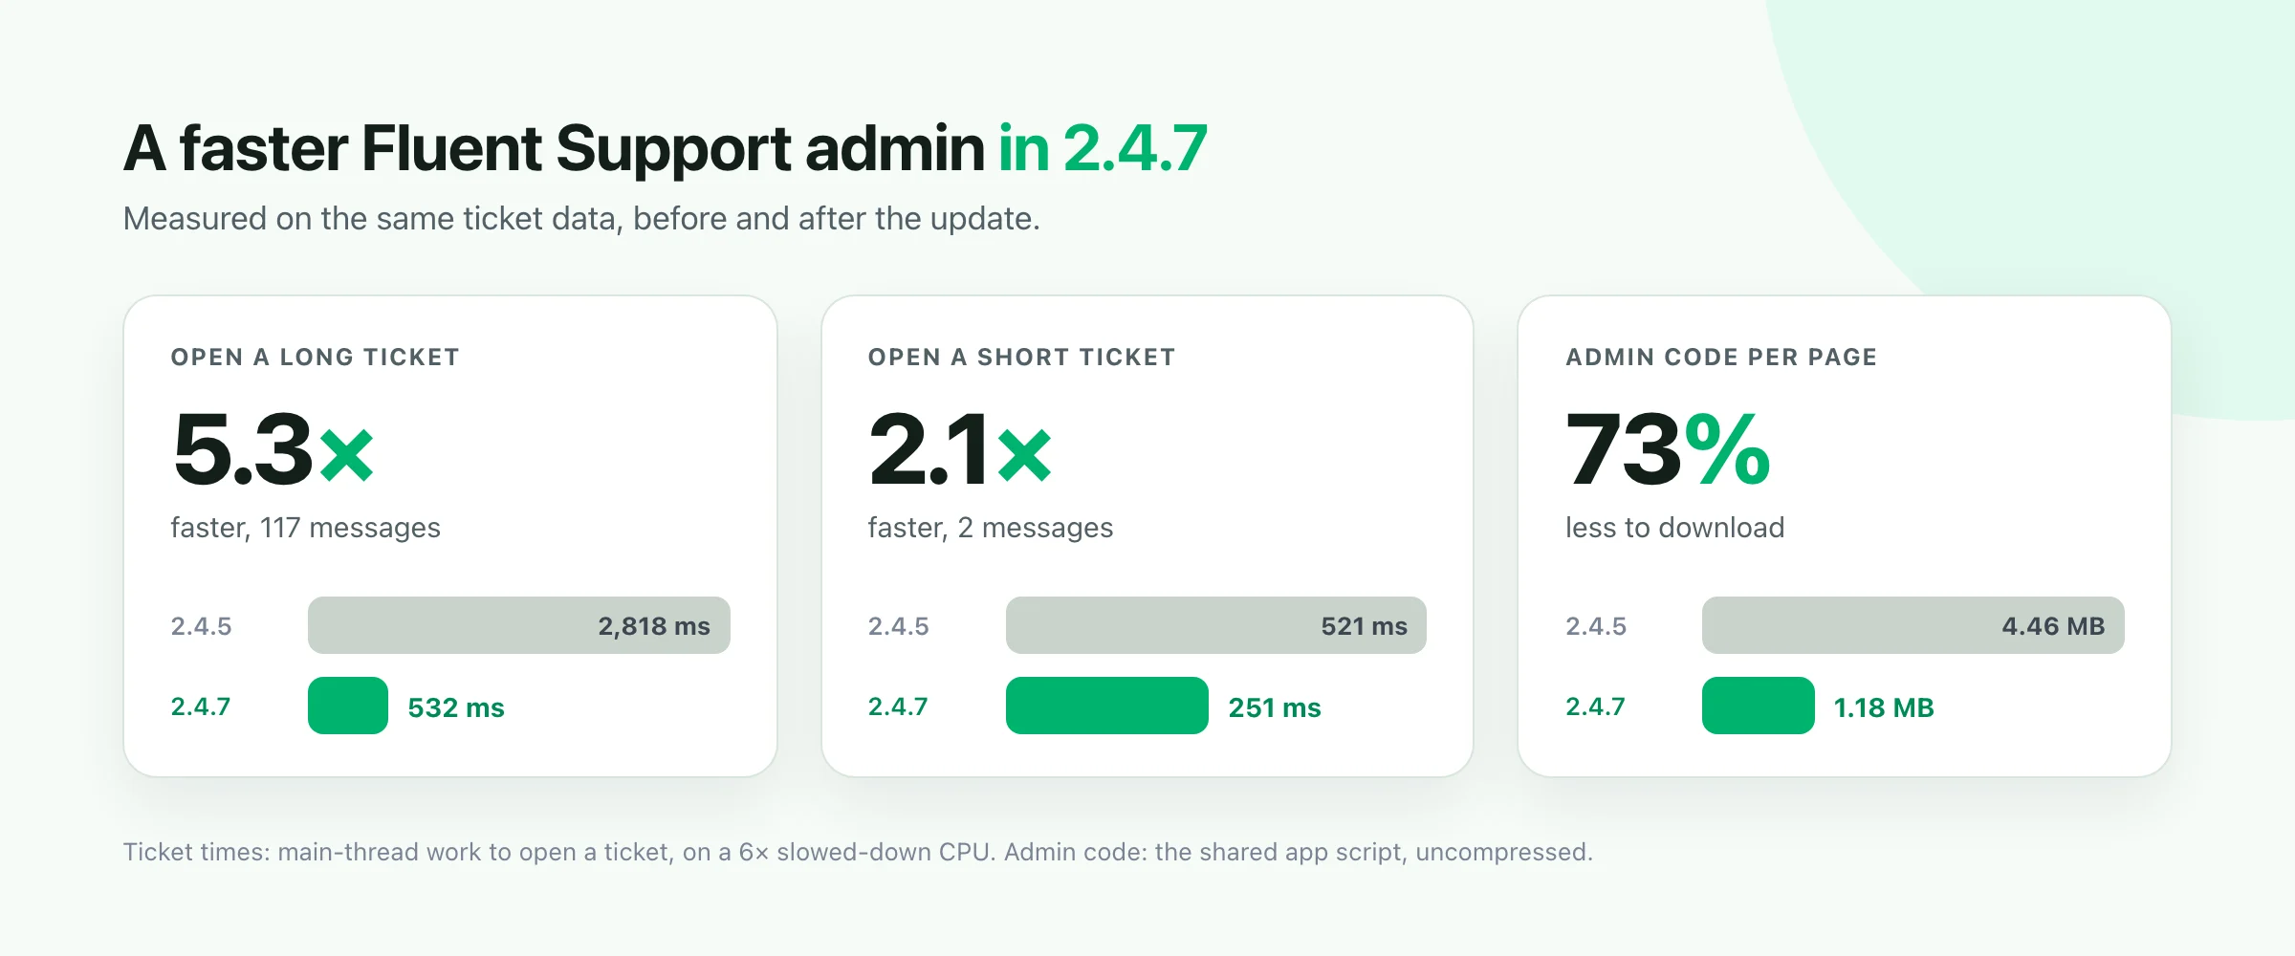Image resolution: width=2295 pixels, height=956 pixels.
Task: Select the large "5.3×" figure
Action: [x=273, y=448]
